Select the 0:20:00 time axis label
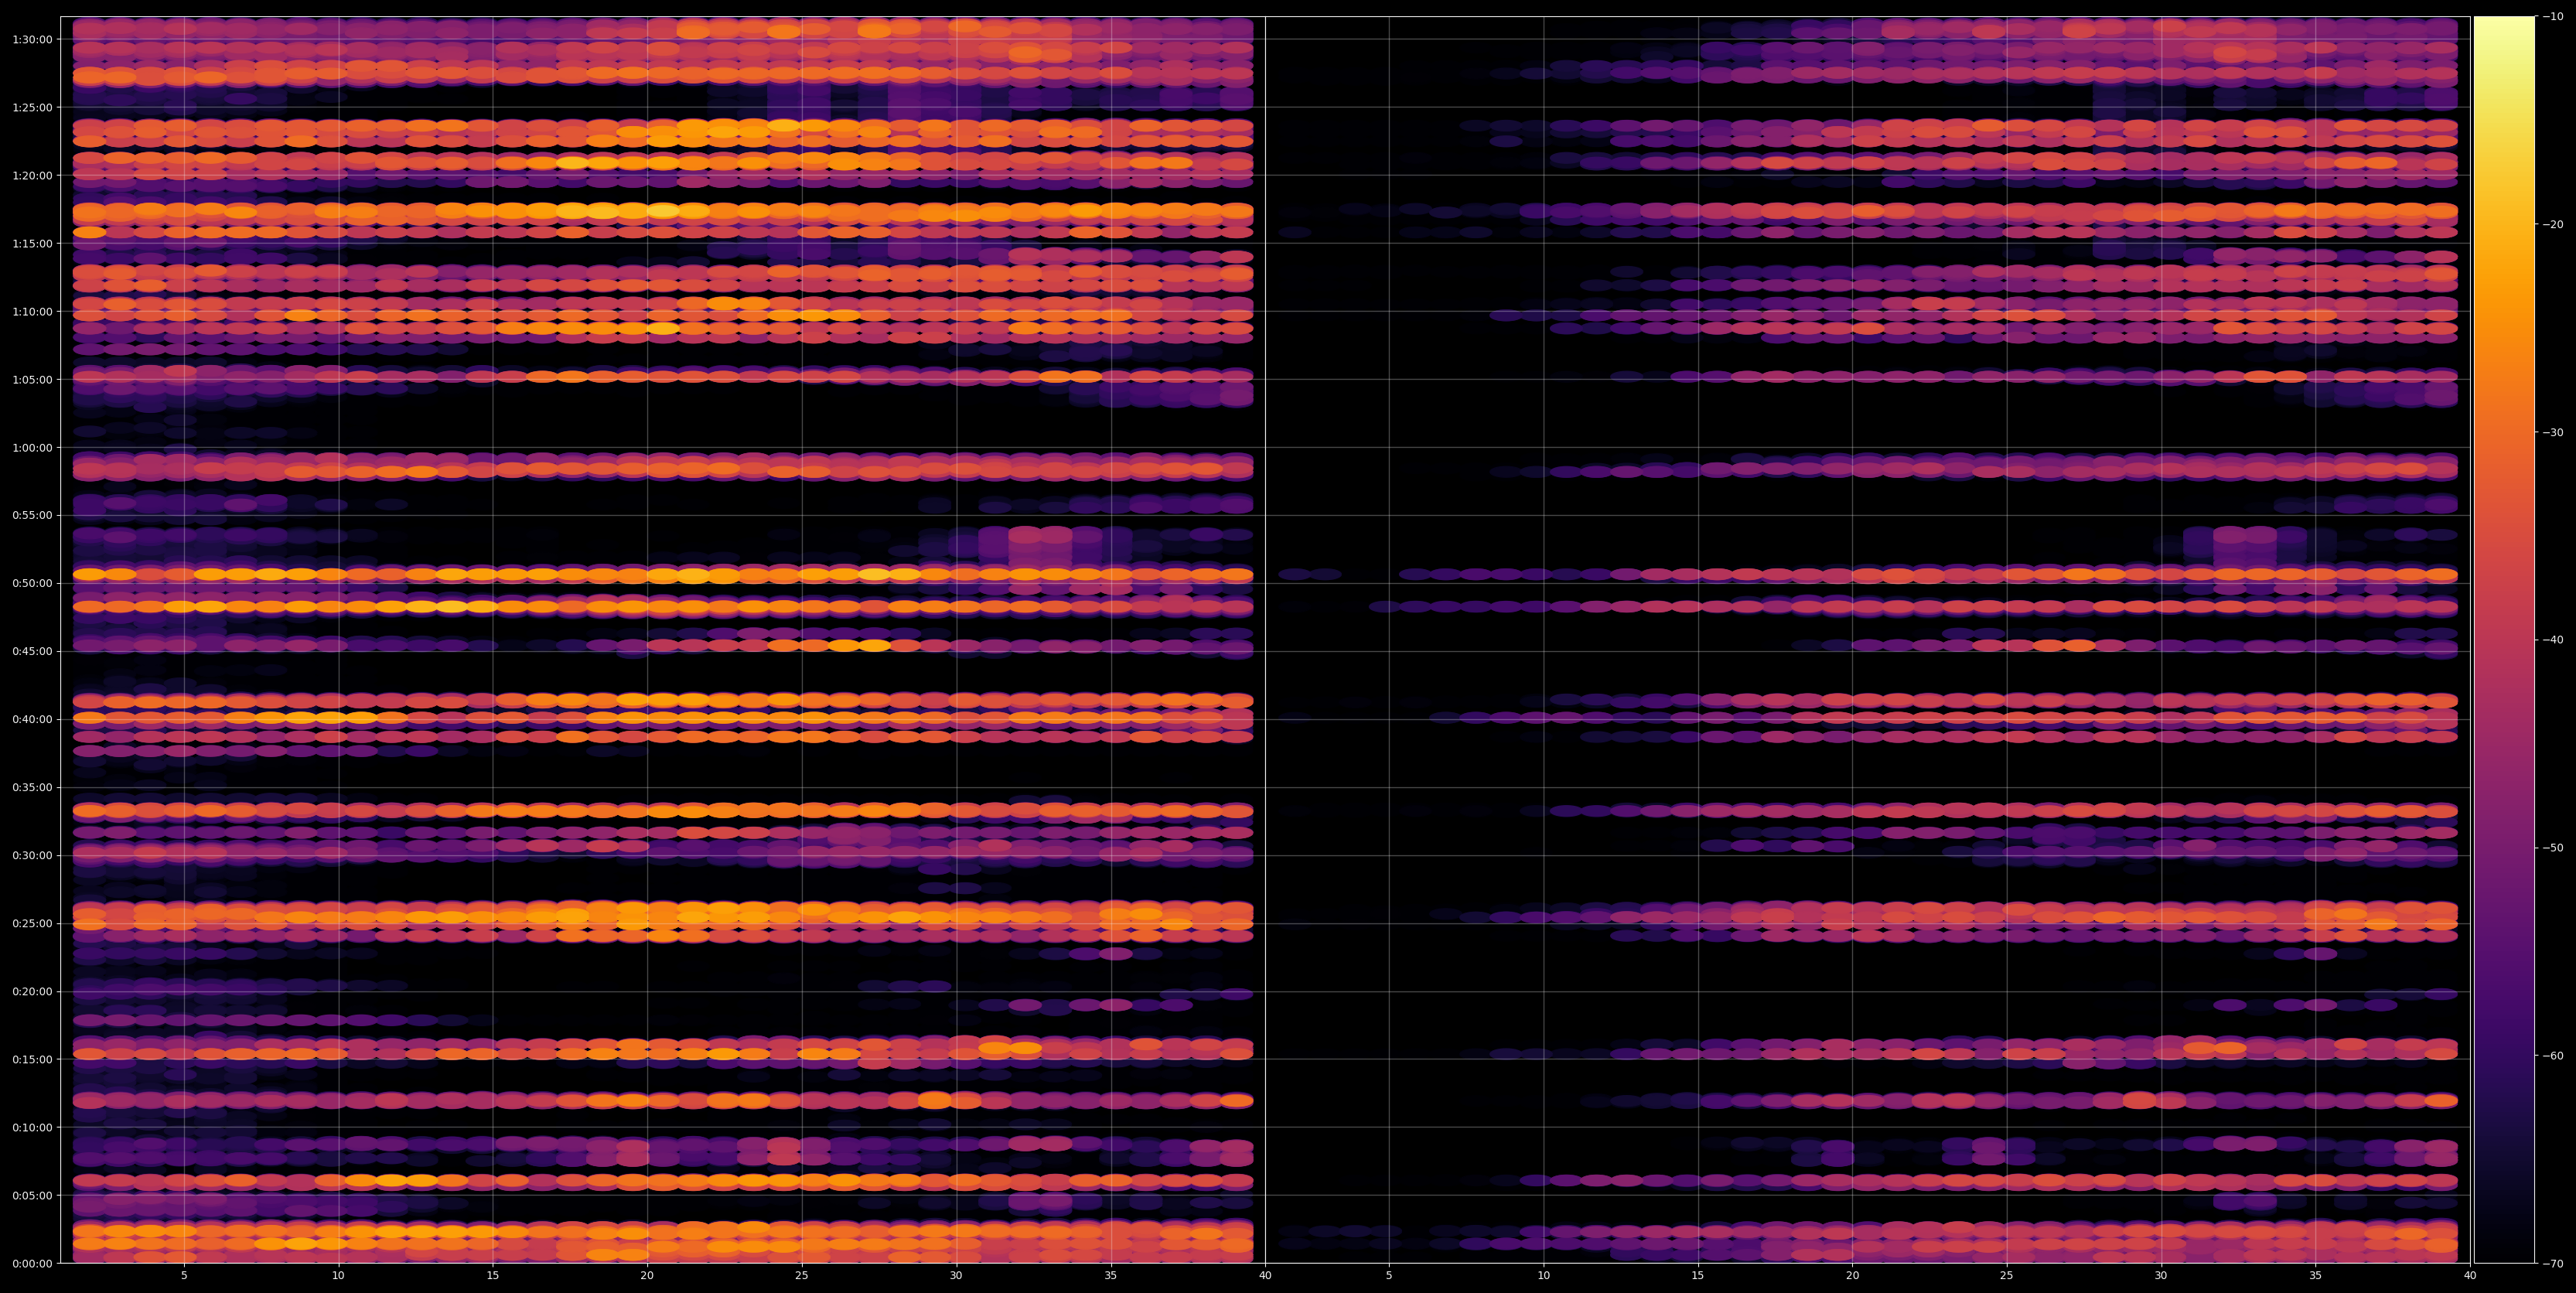 [x=32, y=991]
